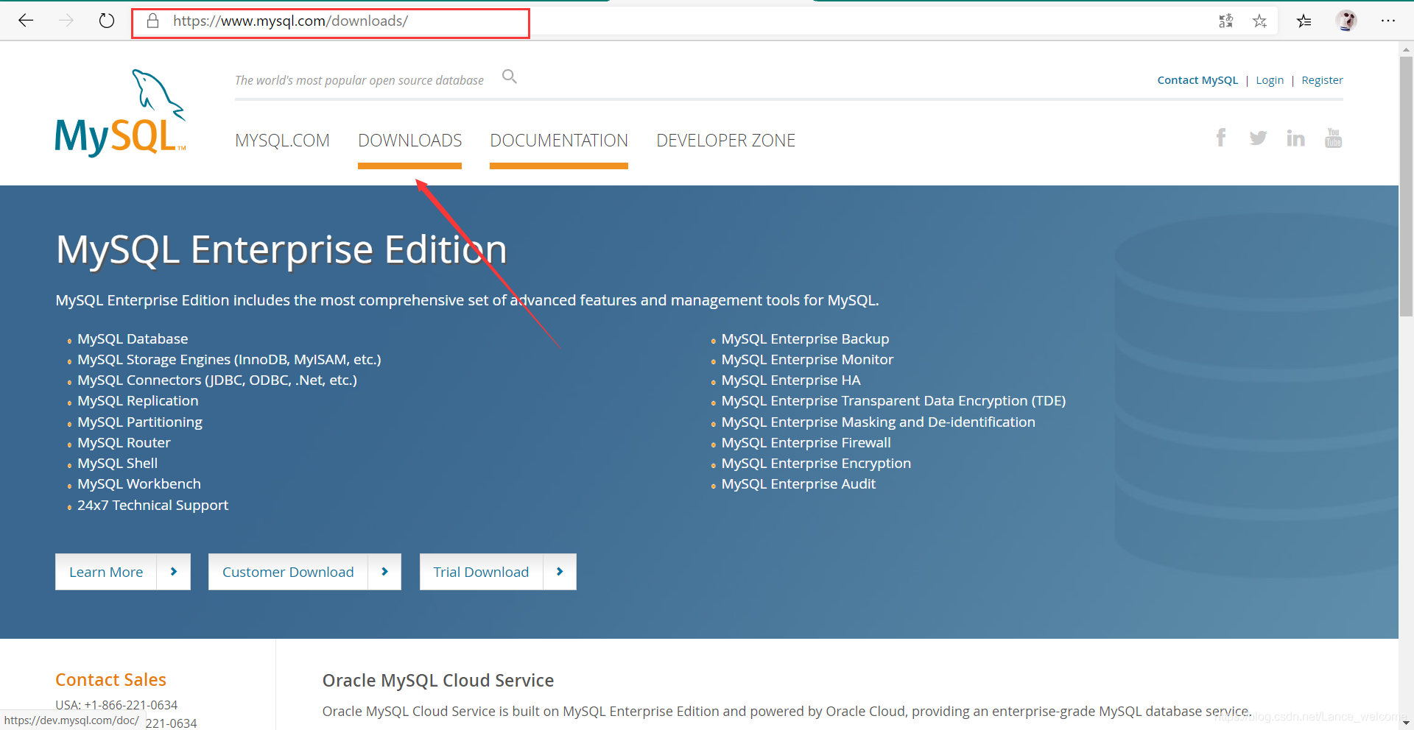This screenshot has width=1414, height=730.
Task: Click MySQL Enterprise Encryption list item
Action: tap(816, 464)
